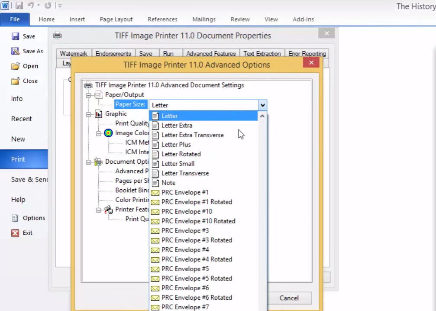Pick the Note paper size option
Screen dimensions: 436x311
[x=168, y=183]
